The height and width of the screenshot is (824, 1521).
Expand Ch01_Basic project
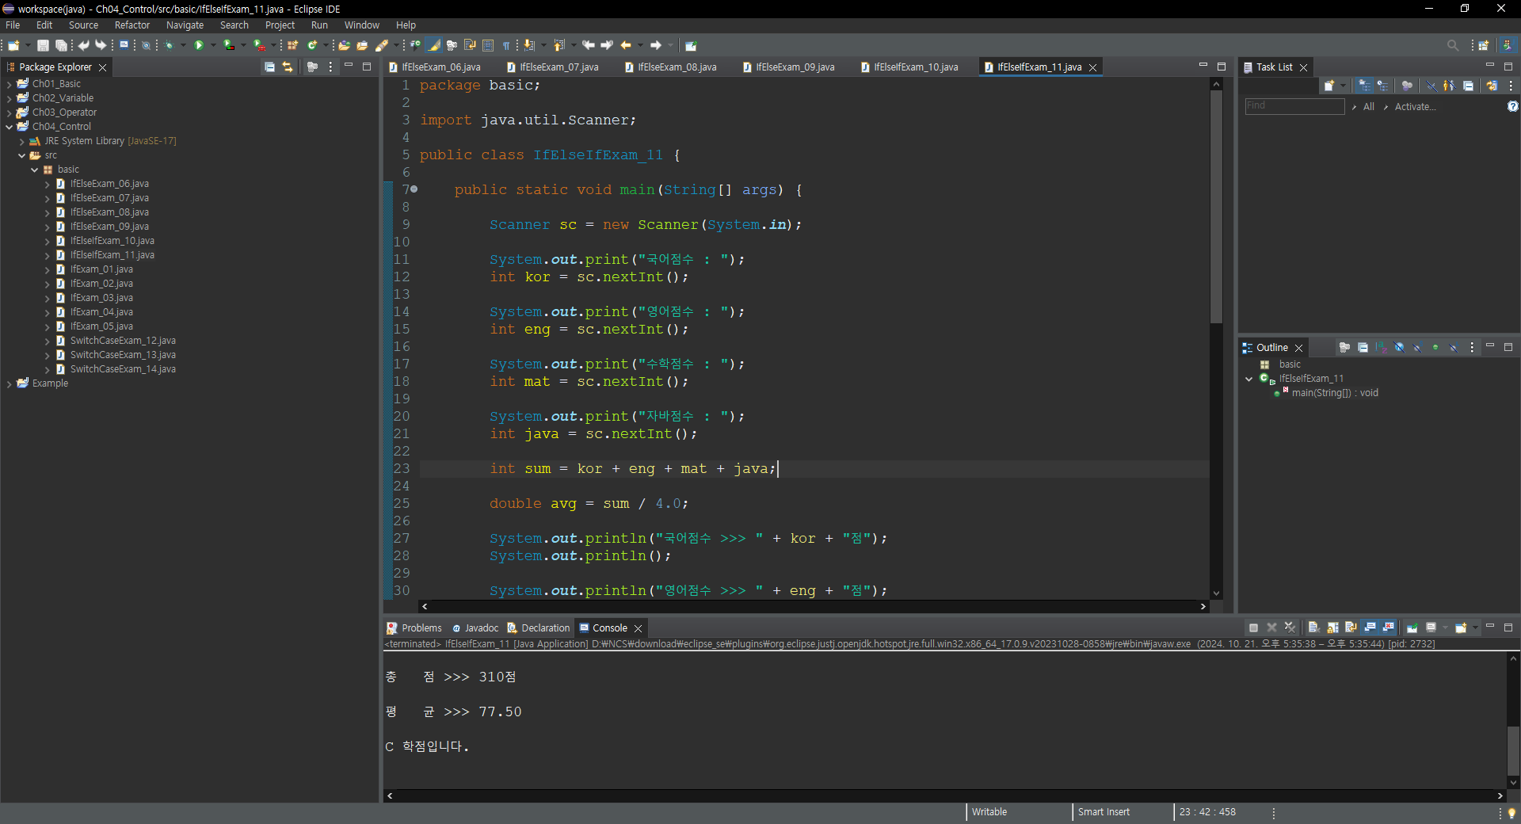9,84
